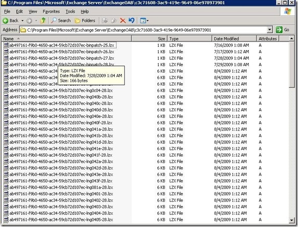Open the Help menu
Viewport: 298px width, 227px height.
point(85,11)
